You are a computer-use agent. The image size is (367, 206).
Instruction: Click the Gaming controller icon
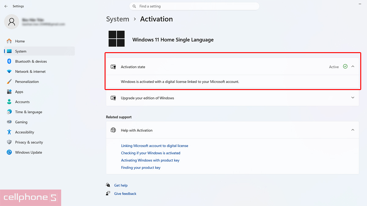coord(9,122)
